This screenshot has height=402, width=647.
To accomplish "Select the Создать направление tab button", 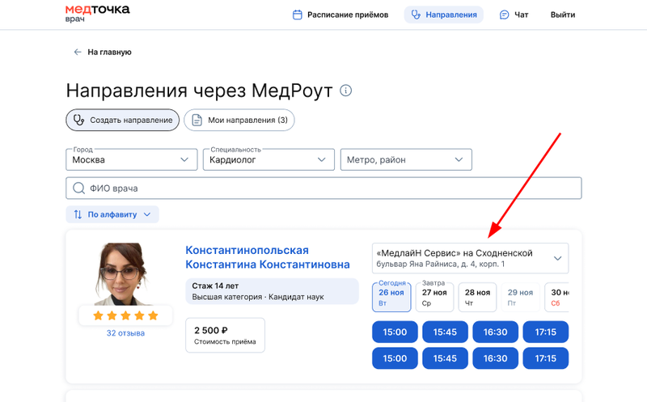I will coord(123,120).
